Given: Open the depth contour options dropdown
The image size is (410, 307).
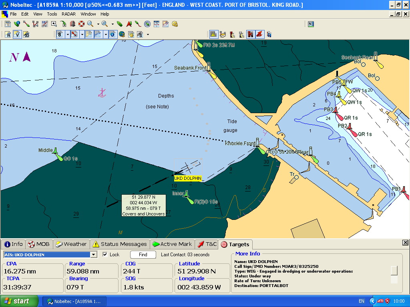Looking at the screenshot, I should click(106, 34).
